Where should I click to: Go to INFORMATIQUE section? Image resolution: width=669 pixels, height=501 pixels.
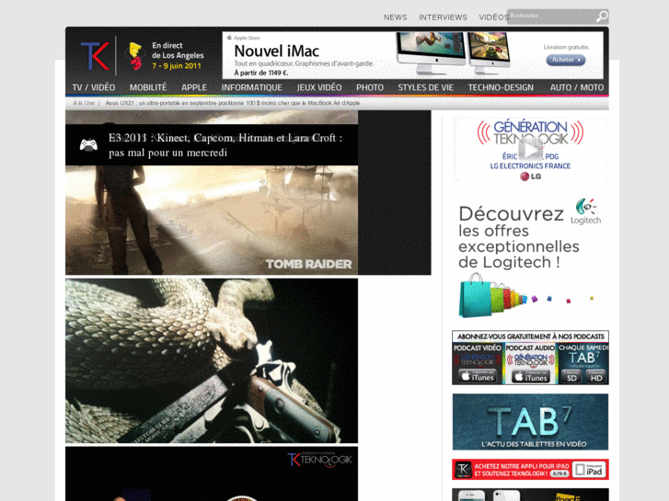click(251, 87)
